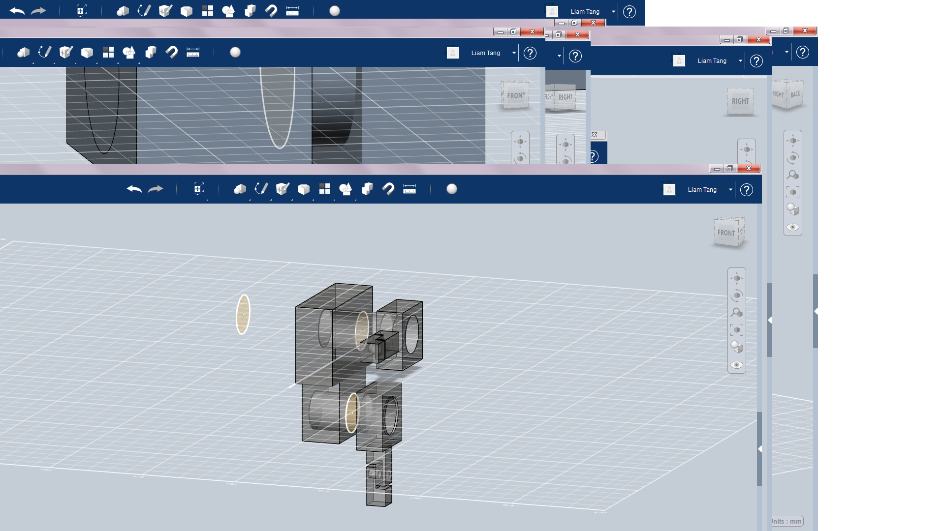Toggle the visibility eye in the front window nav bar
The width and height of the screenshot is (945, 531).
pos(737,365)
